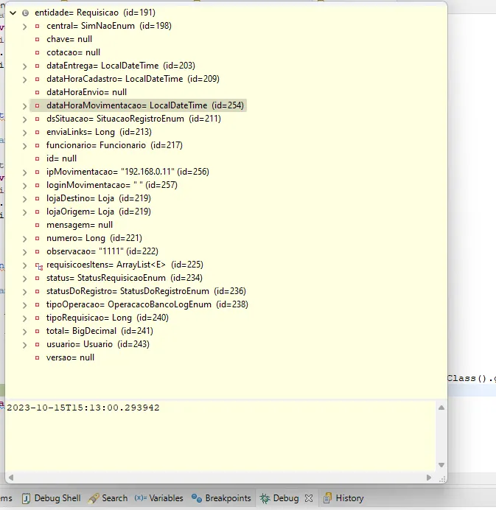This screenshot has height=510, width=496.
Task: Select the chave= null row
Action: click(x=69, y=39)
